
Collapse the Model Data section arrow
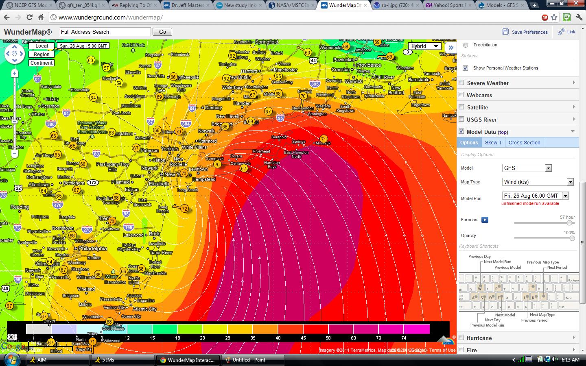pyautogui.click(x=573, y=131)
